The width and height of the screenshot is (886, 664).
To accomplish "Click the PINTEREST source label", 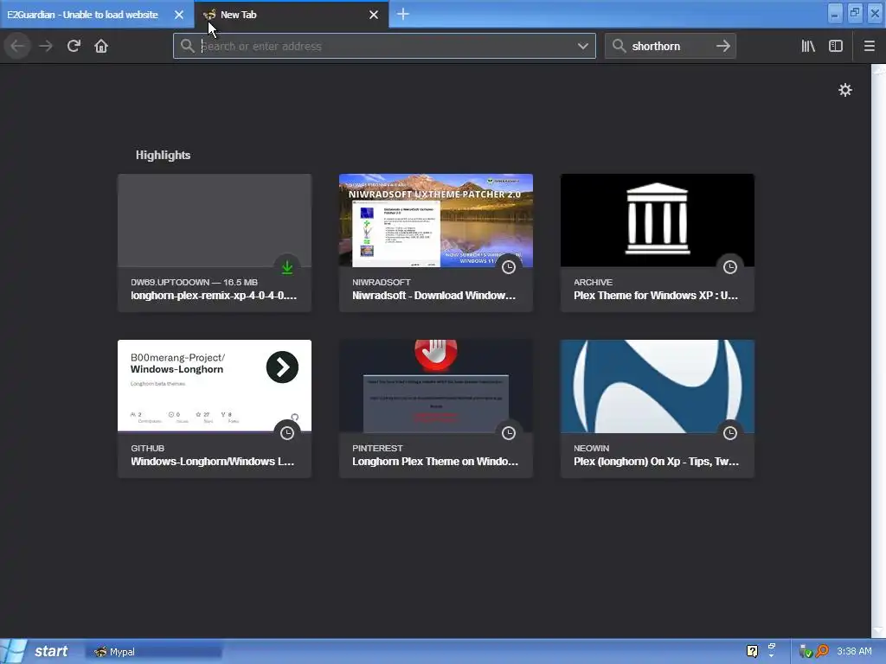I will point(377,449).
